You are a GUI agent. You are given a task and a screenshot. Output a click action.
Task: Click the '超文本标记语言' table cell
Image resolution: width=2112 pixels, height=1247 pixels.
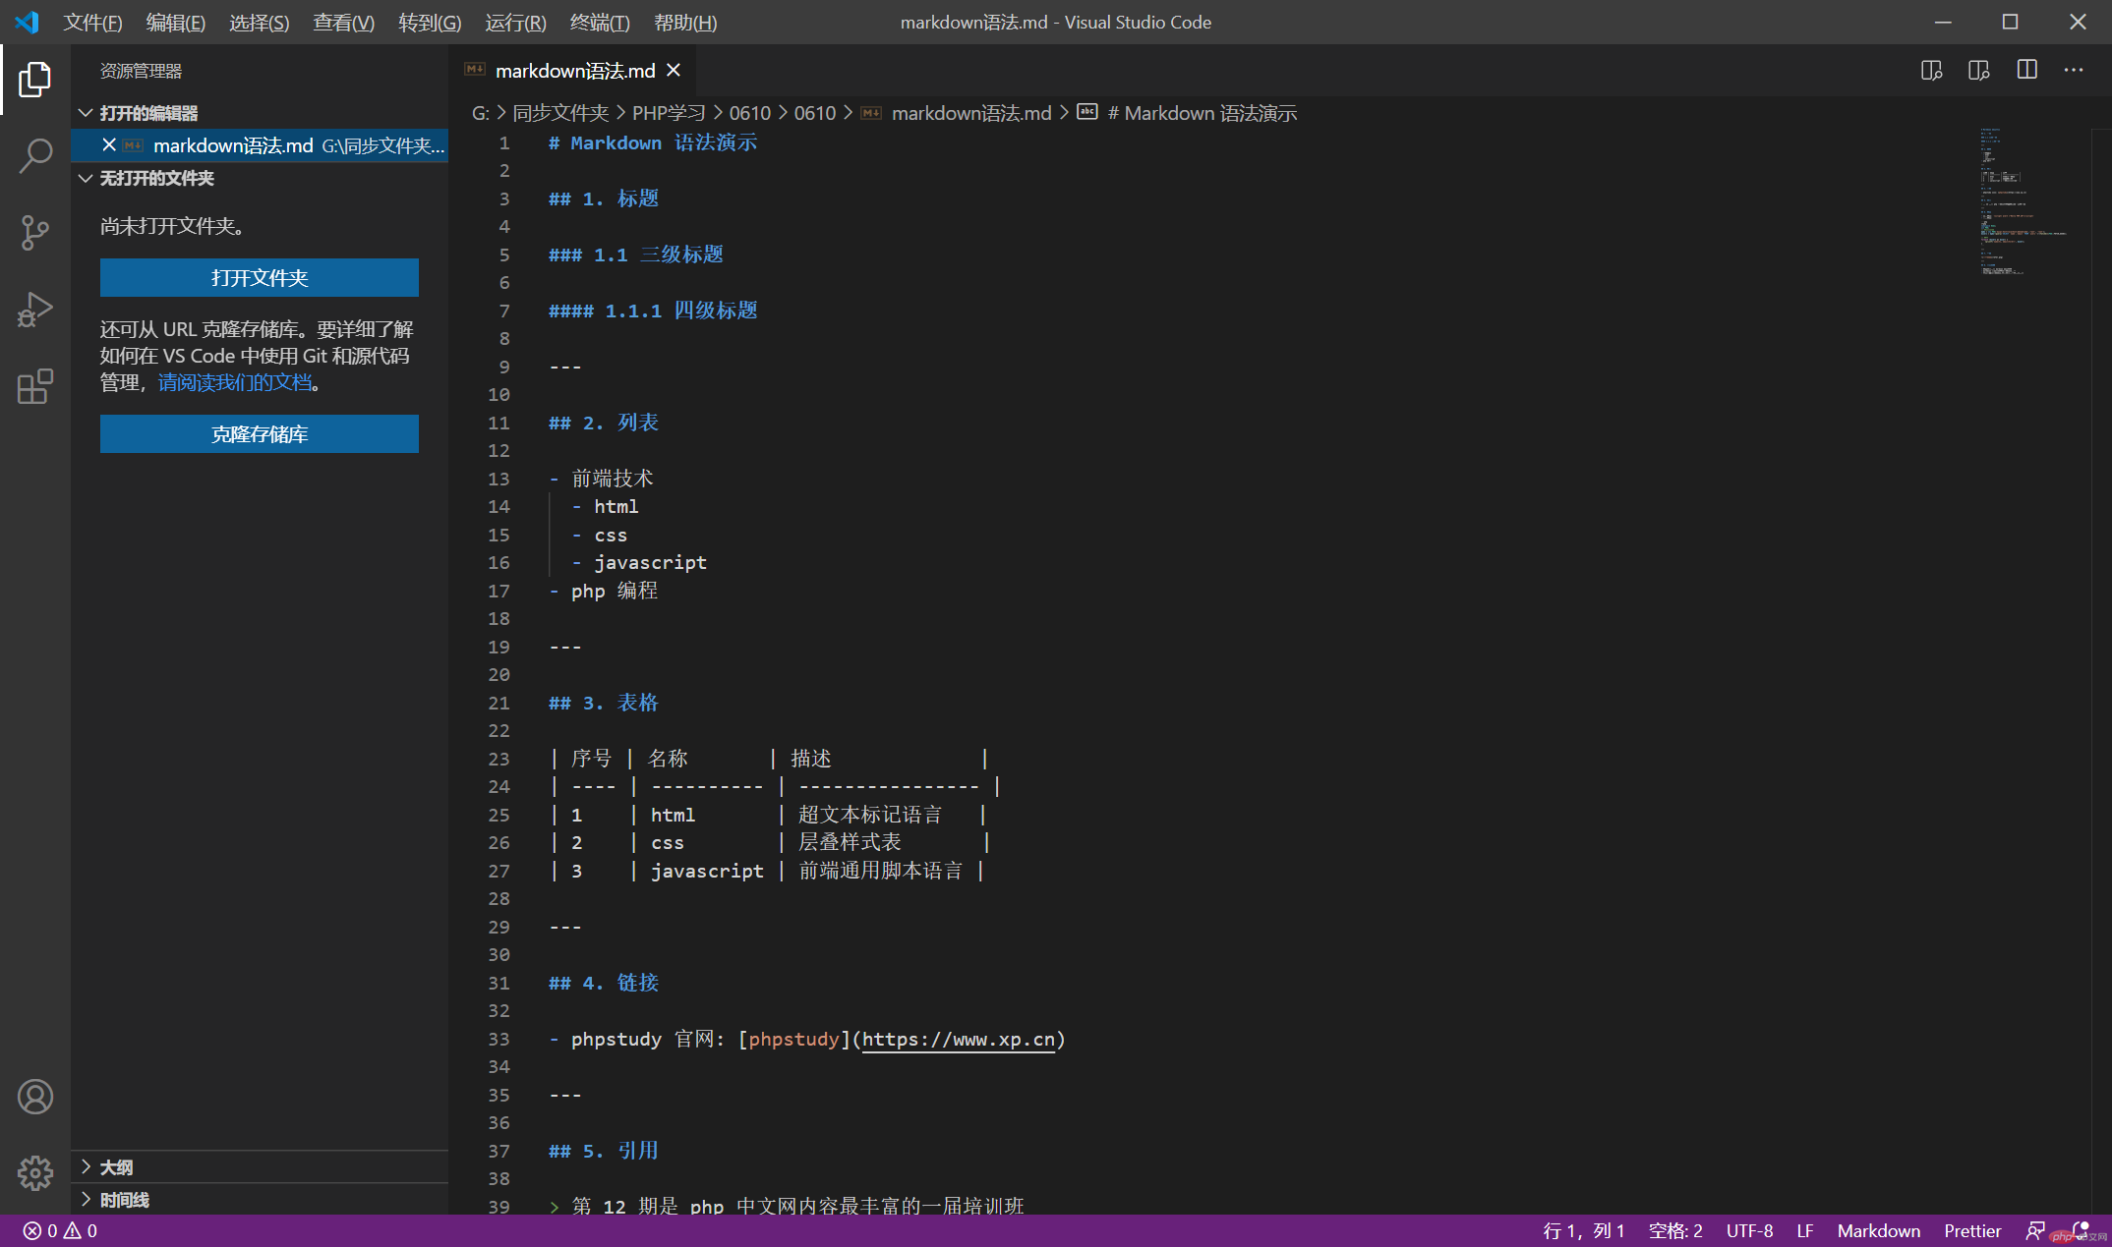click(870, 815)
